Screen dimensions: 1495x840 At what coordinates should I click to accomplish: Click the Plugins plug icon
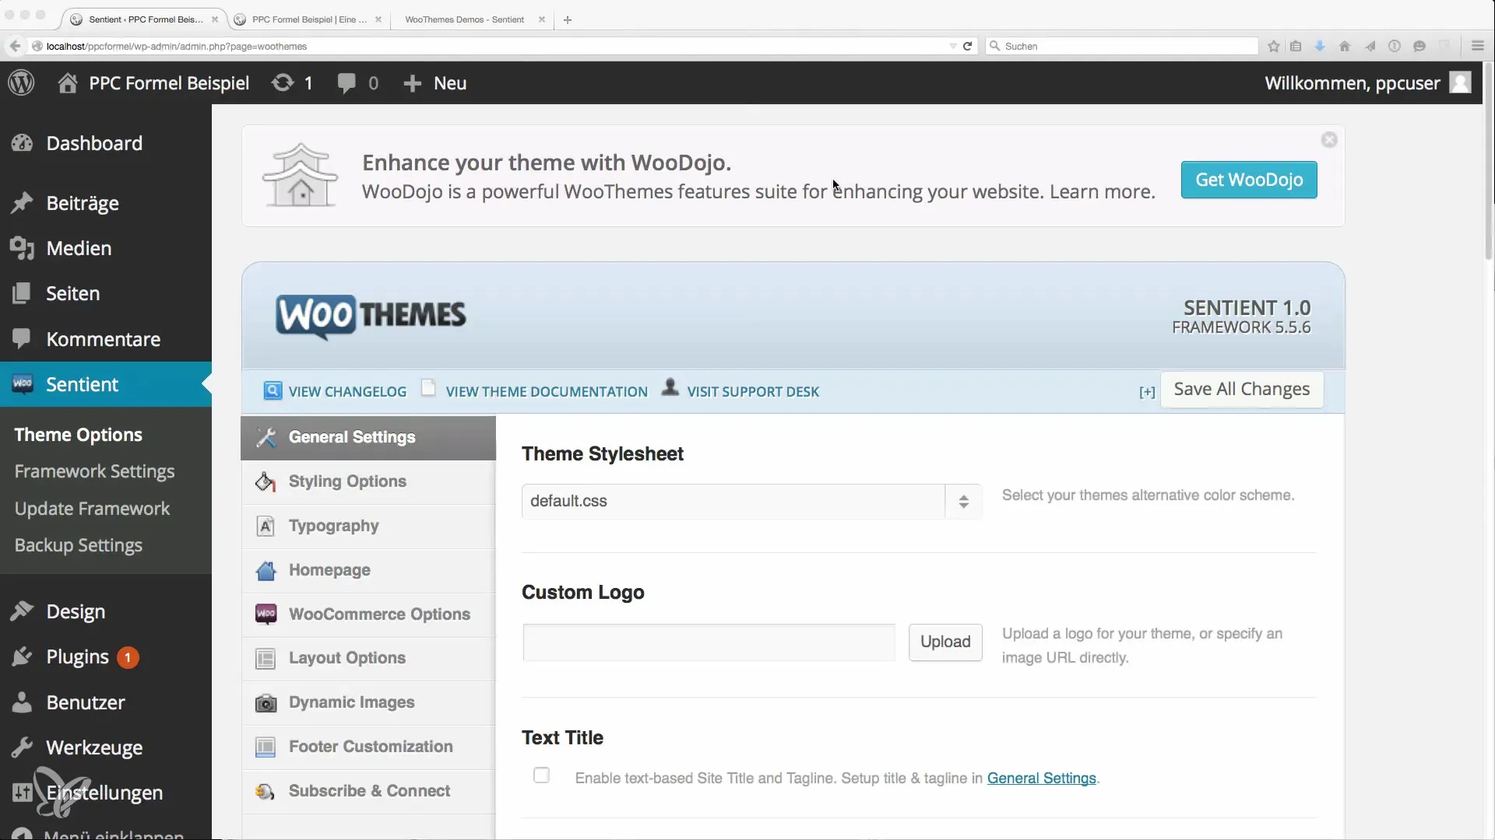click(x=22, y=656)
